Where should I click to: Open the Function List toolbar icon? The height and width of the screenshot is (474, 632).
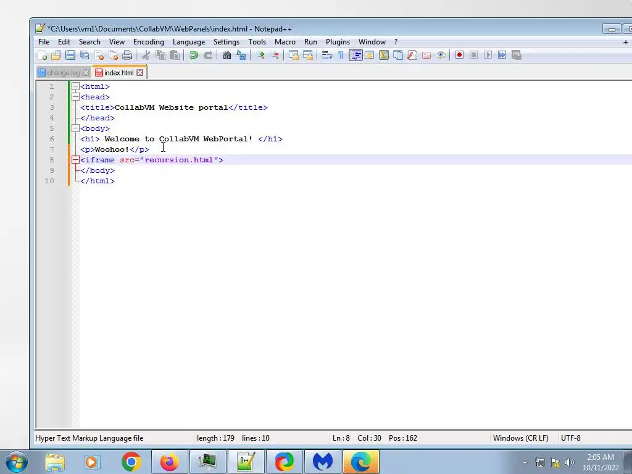[x=412, y=55]
